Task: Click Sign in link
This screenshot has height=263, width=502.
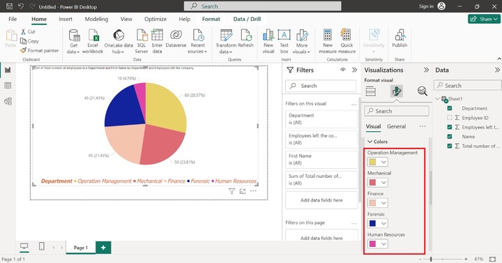Action: [426, 6]
